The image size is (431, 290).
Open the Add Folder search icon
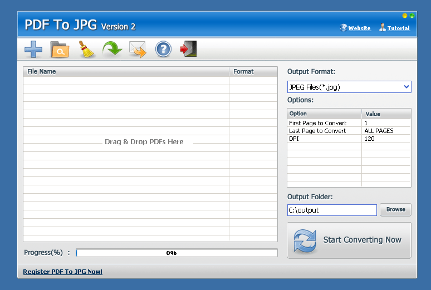(x=60, y=50)
